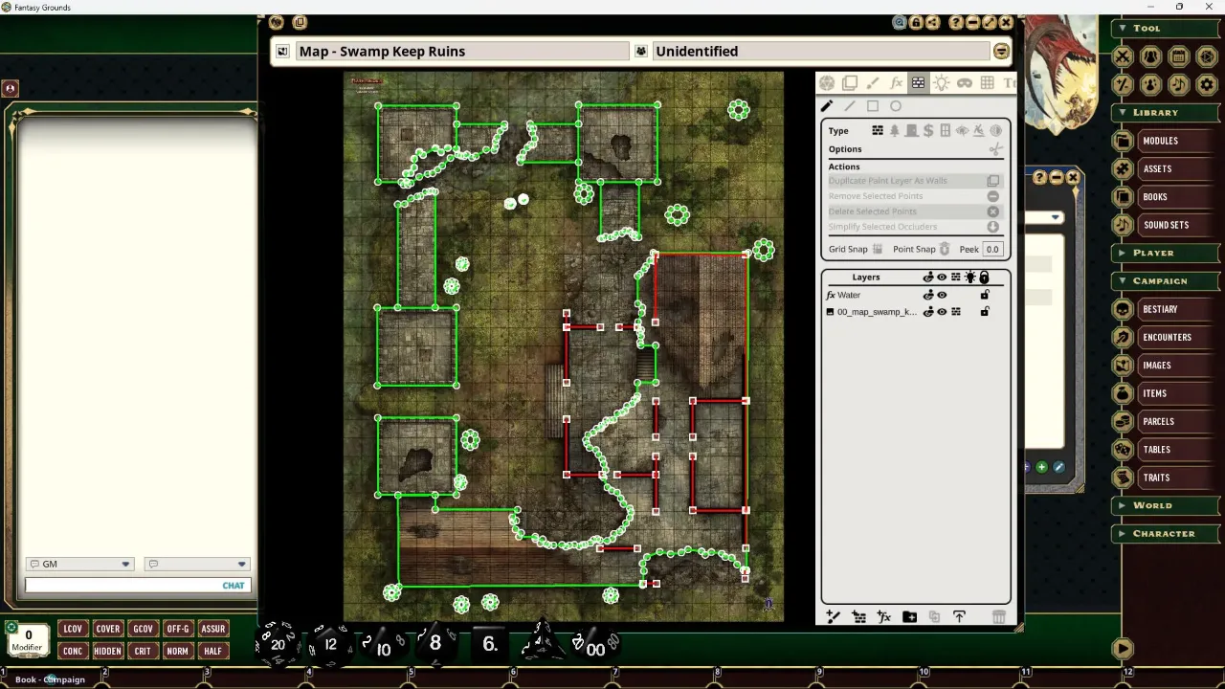The image size is (1225, 689).
Task: Open the lighting bulb tab
Action: [942, 83]
